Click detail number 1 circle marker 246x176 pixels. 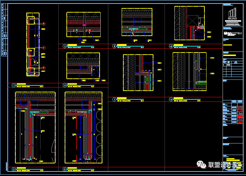click(x=14, y=85)
